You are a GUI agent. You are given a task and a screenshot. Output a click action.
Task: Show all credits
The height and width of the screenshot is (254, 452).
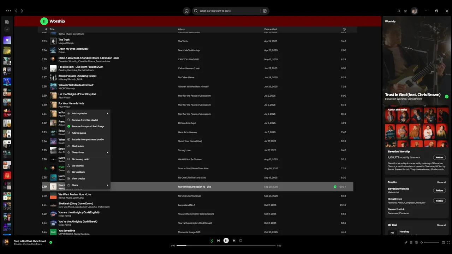(x=441, y=182)
